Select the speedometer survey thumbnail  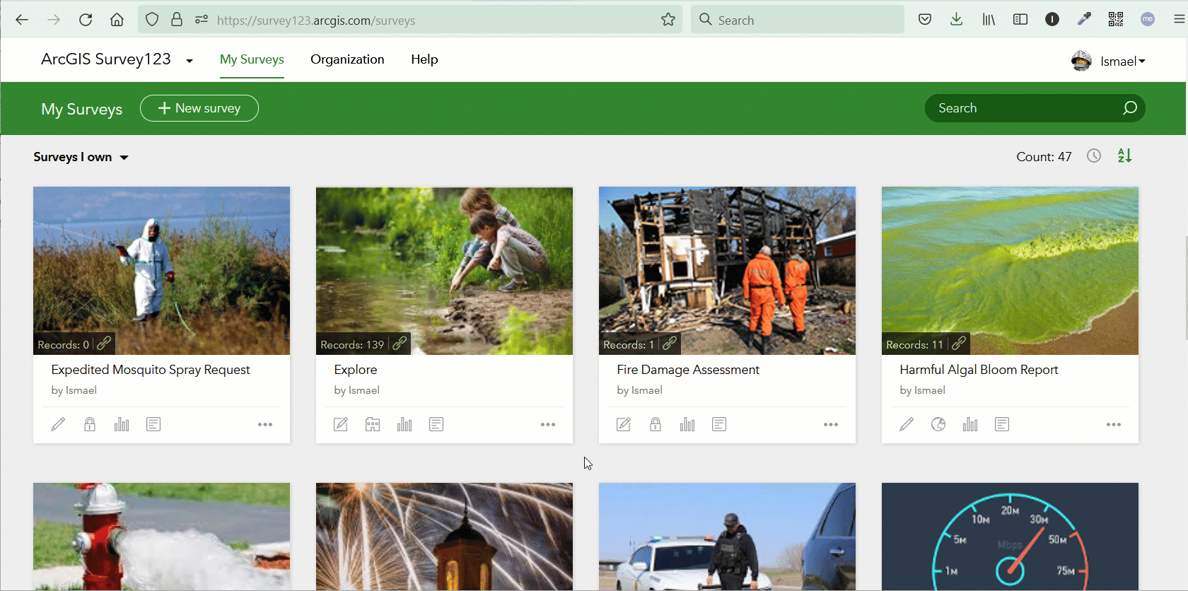point(1010,537)
